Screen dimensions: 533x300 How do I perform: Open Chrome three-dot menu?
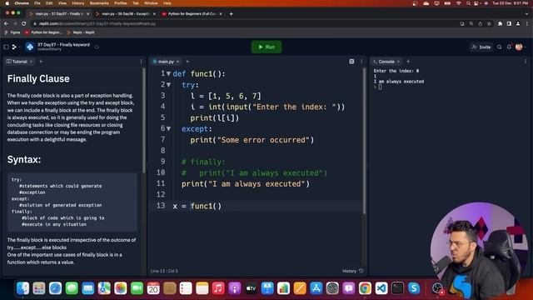click(527, 23)
